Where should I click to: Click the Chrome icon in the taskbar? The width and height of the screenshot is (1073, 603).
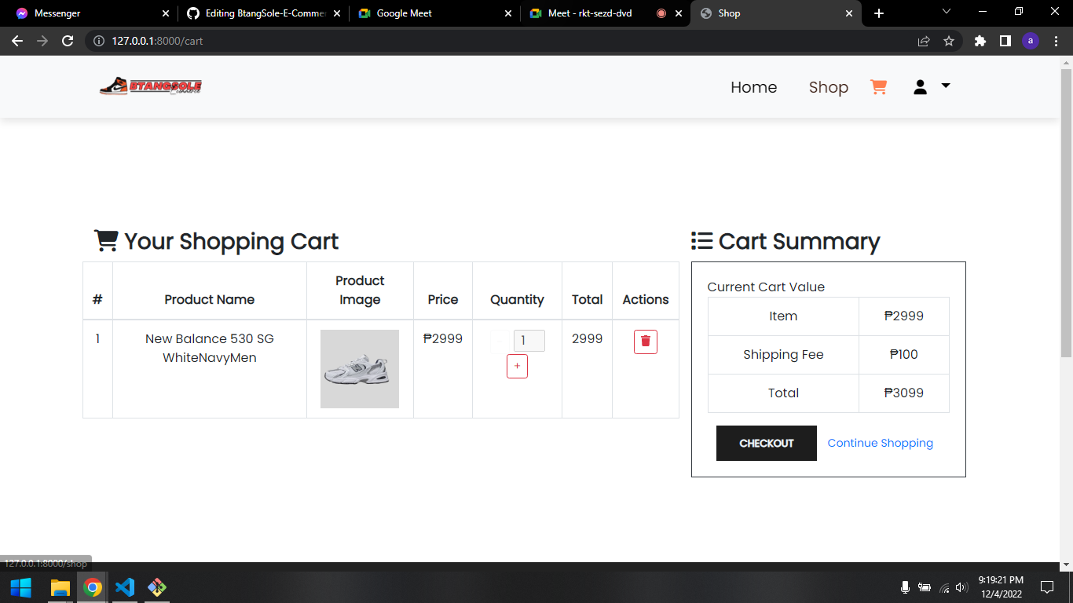93,587
